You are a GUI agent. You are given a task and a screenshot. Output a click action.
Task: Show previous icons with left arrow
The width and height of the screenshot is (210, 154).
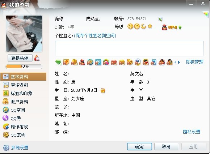click(176, 62)
